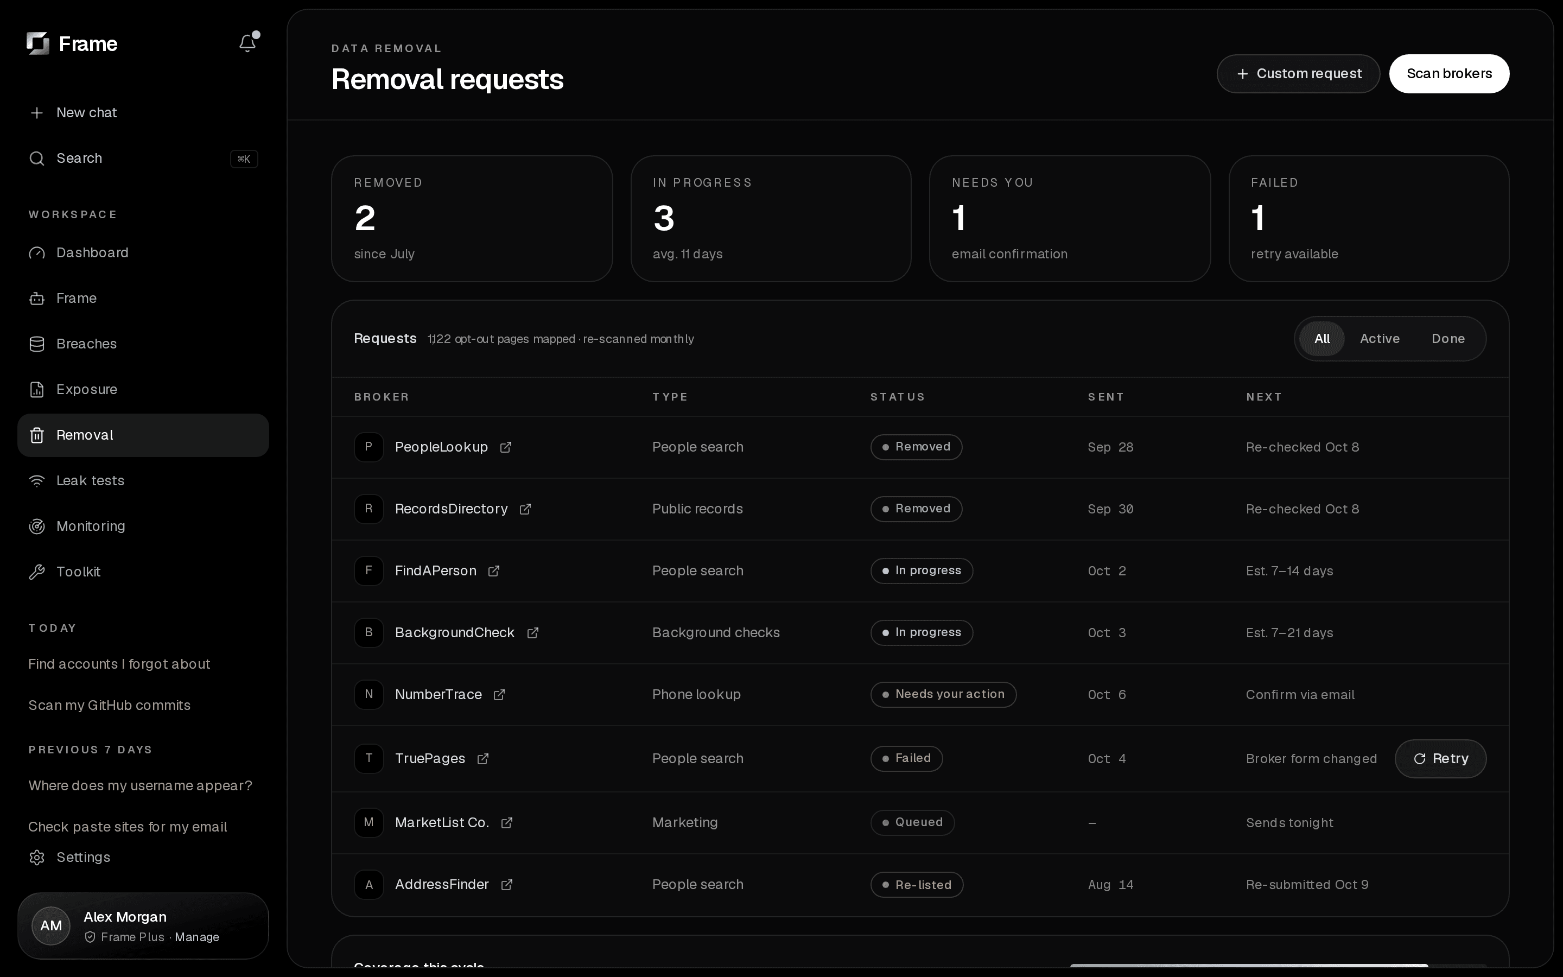Screen dimensions: 1563x977
Task: Click the P badge next to PeopleLookup
Action: [x=369, y=447]
